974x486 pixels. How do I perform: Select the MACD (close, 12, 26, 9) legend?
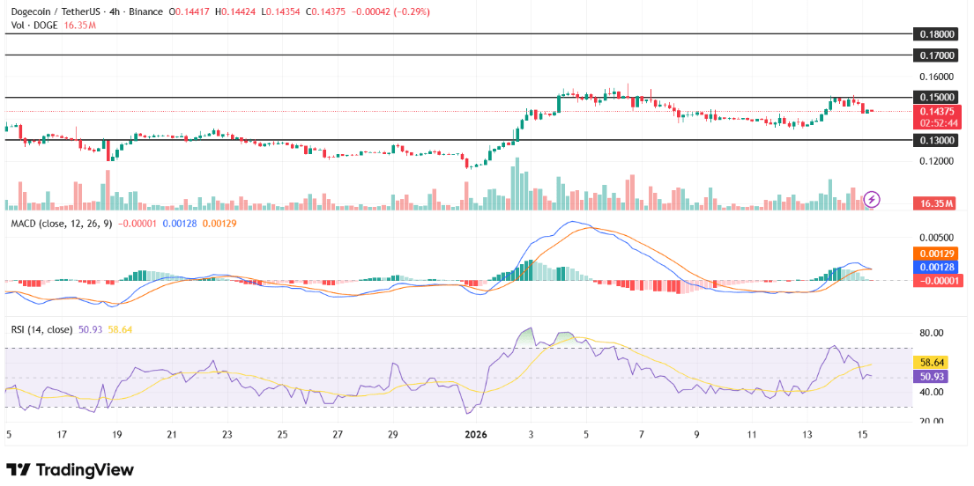pos(60,224)
